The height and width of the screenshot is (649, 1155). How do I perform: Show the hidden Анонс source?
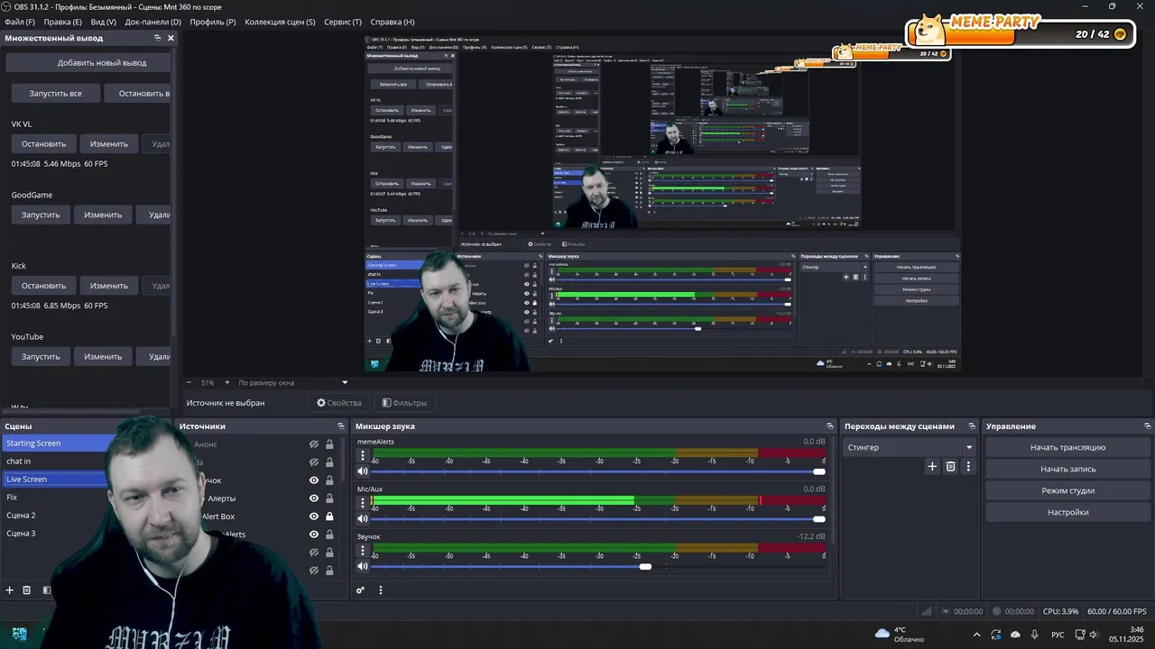tap(314, 444)
